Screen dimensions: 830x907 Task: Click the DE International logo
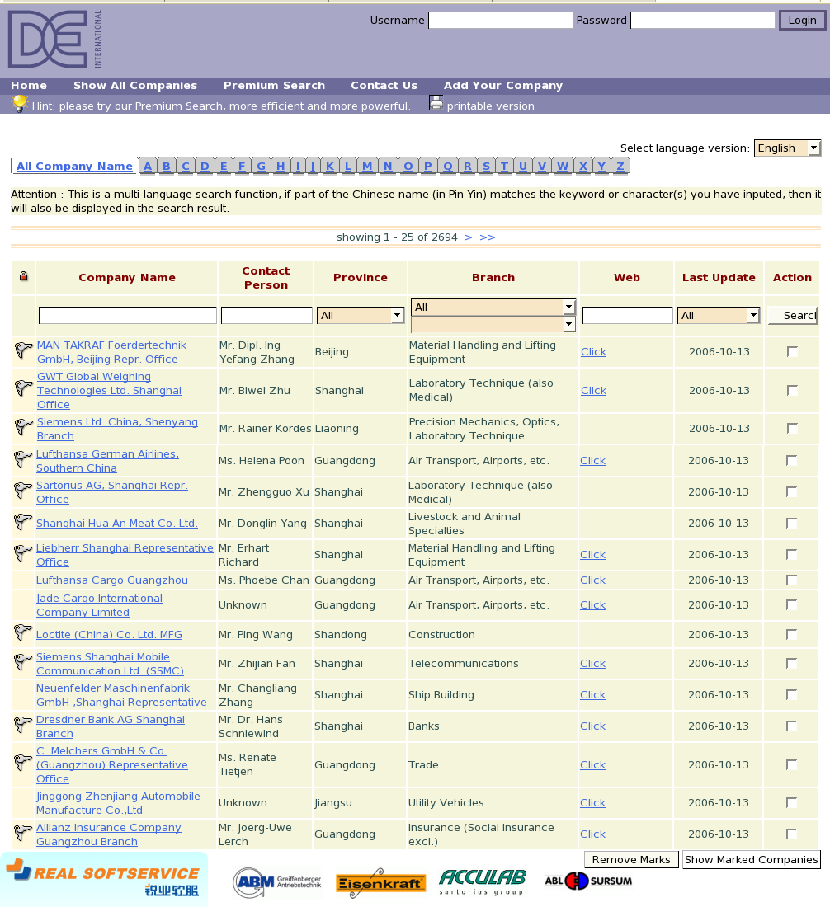(54, 39)
